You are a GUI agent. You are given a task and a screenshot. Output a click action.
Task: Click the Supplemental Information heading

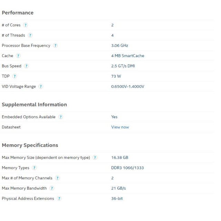(x=34, y=105)
